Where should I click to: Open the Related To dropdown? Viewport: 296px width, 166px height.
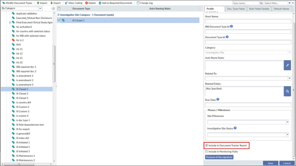(x=289, y=78)
